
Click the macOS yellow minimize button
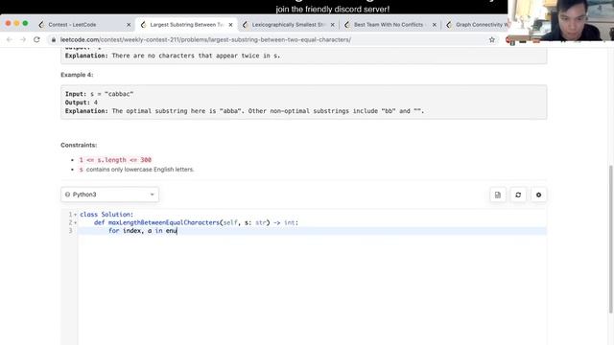pyautogui.click(x=16, y=23)
